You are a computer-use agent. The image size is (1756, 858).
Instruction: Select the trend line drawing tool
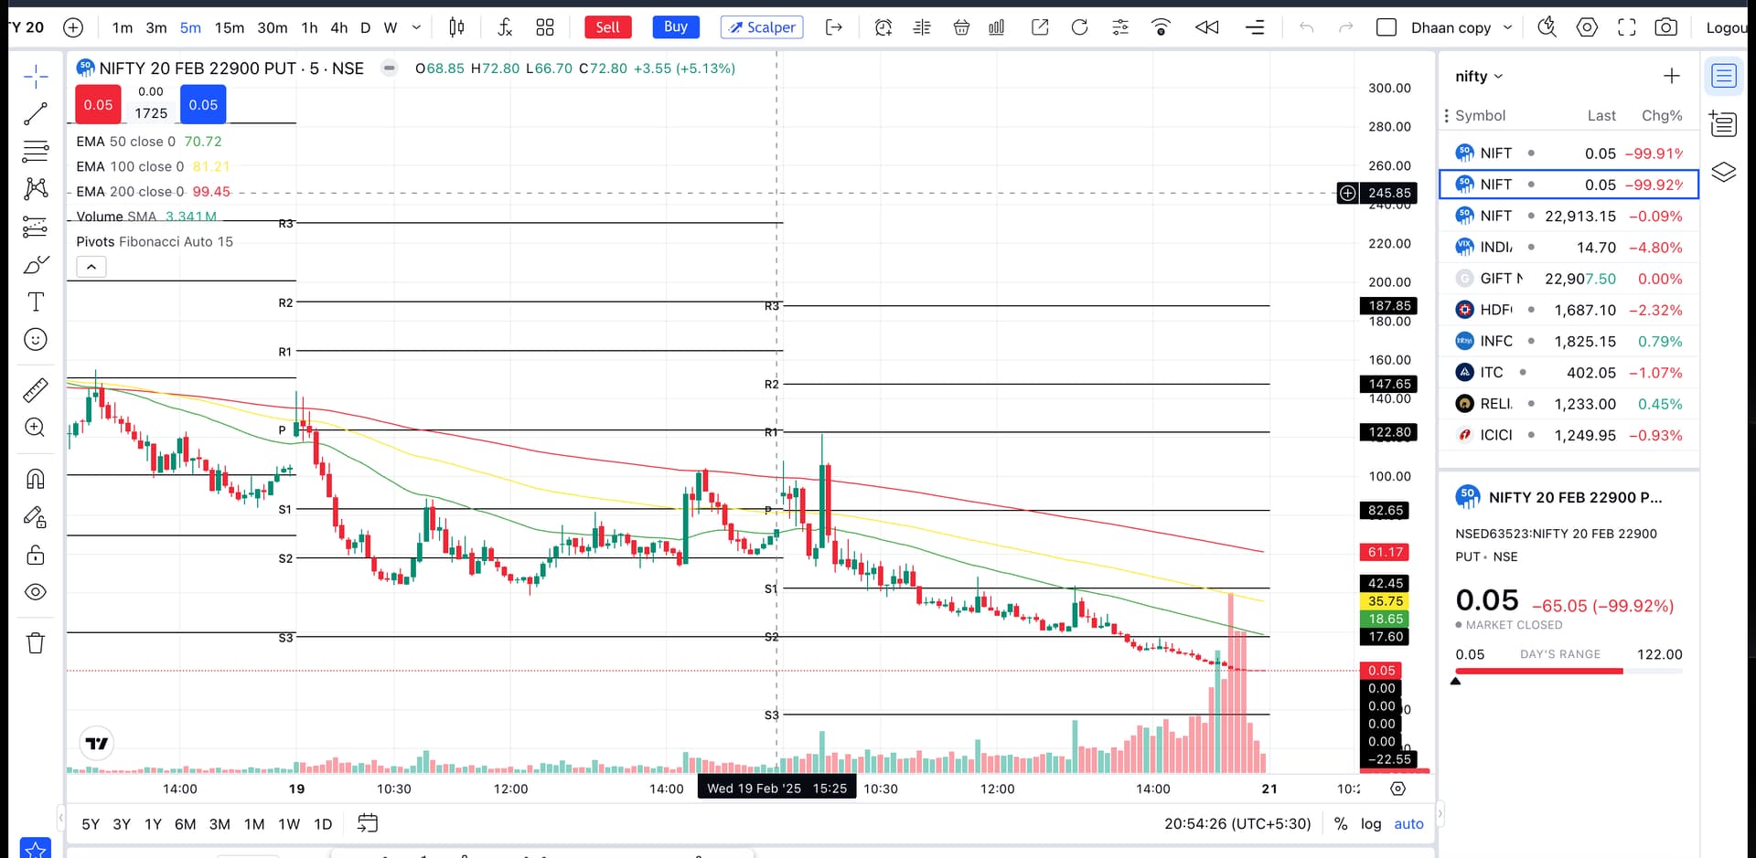(x=36, y=114)
